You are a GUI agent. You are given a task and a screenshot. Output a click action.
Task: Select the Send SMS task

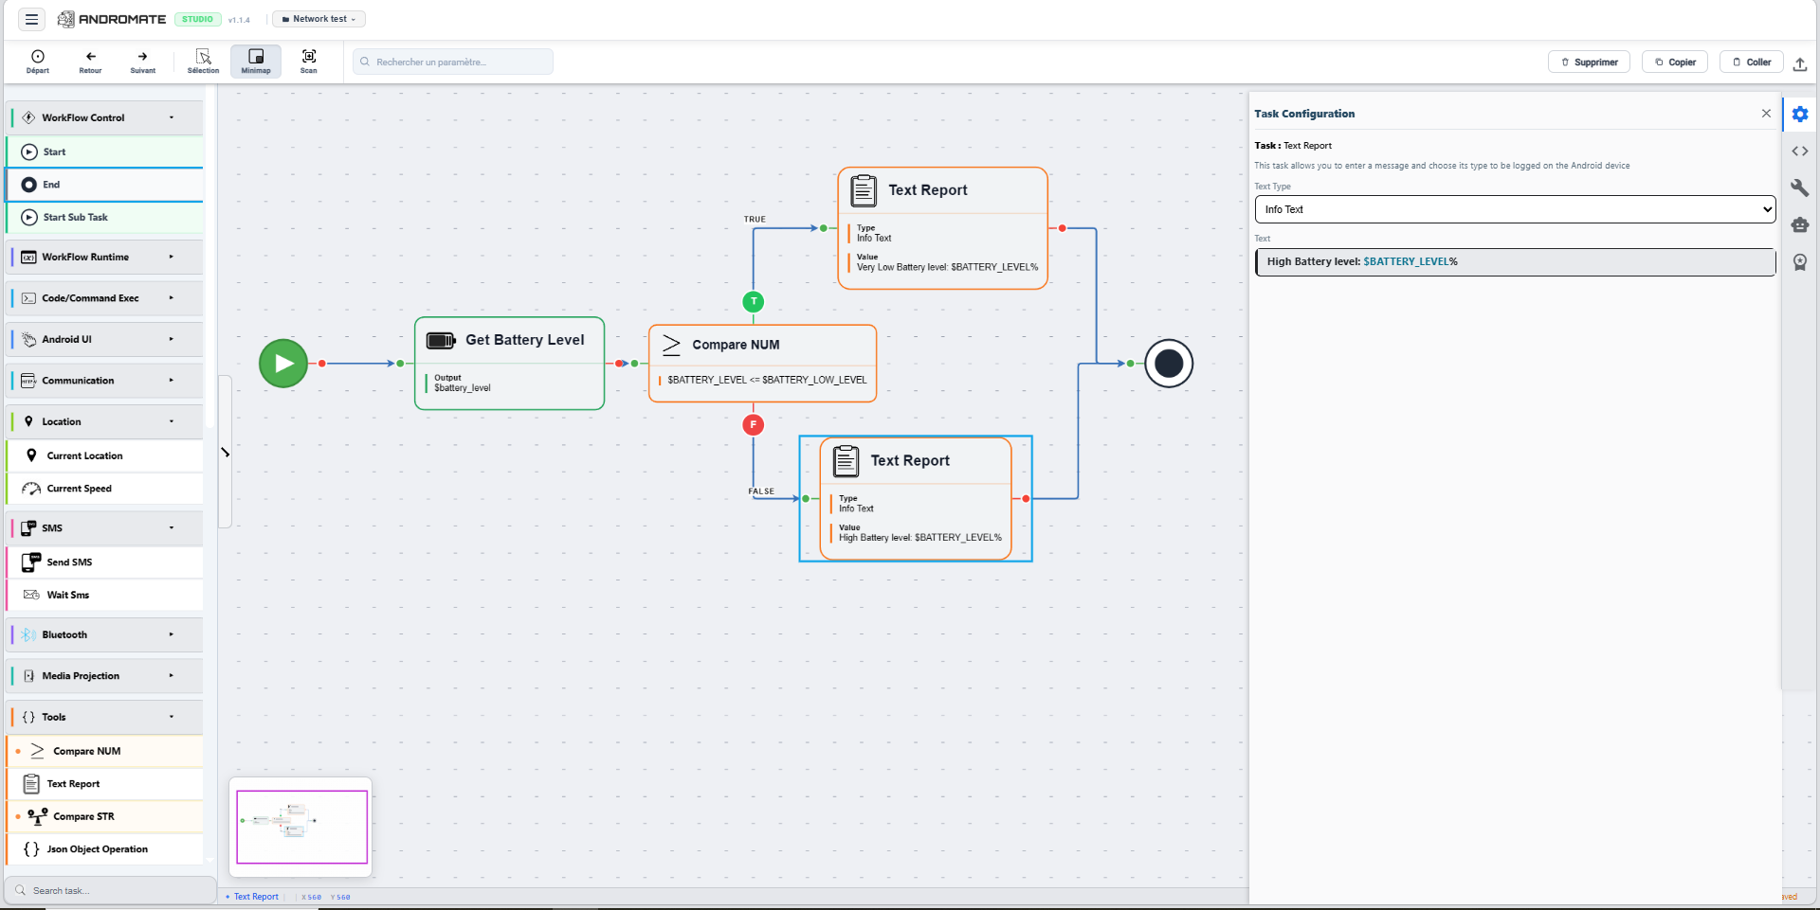pyautogui.click(x=104, y=562)
